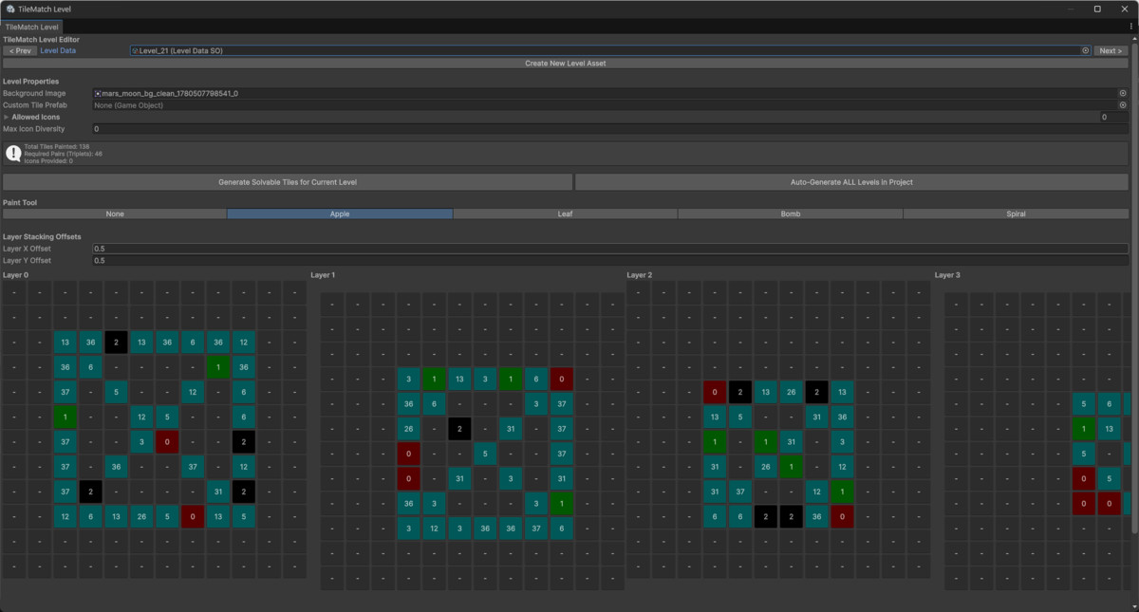Click the Layer 0 heading

tap(16, 275)
